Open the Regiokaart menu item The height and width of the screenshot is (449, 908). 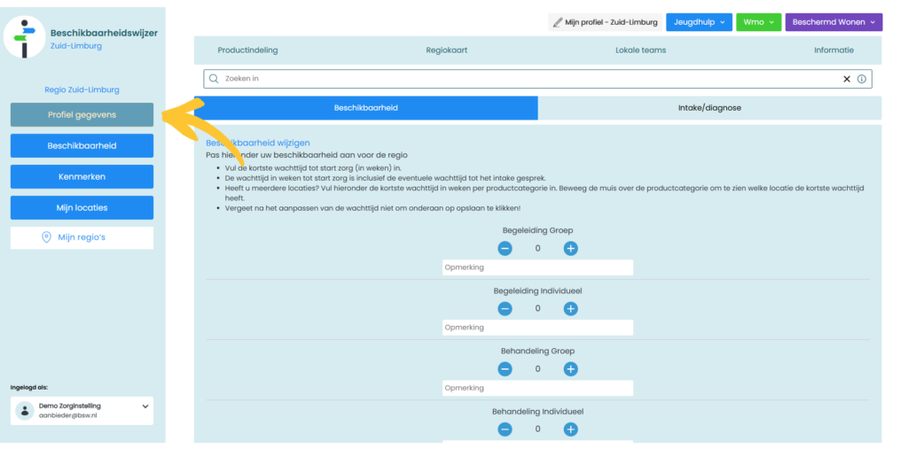tap(447, 50)
